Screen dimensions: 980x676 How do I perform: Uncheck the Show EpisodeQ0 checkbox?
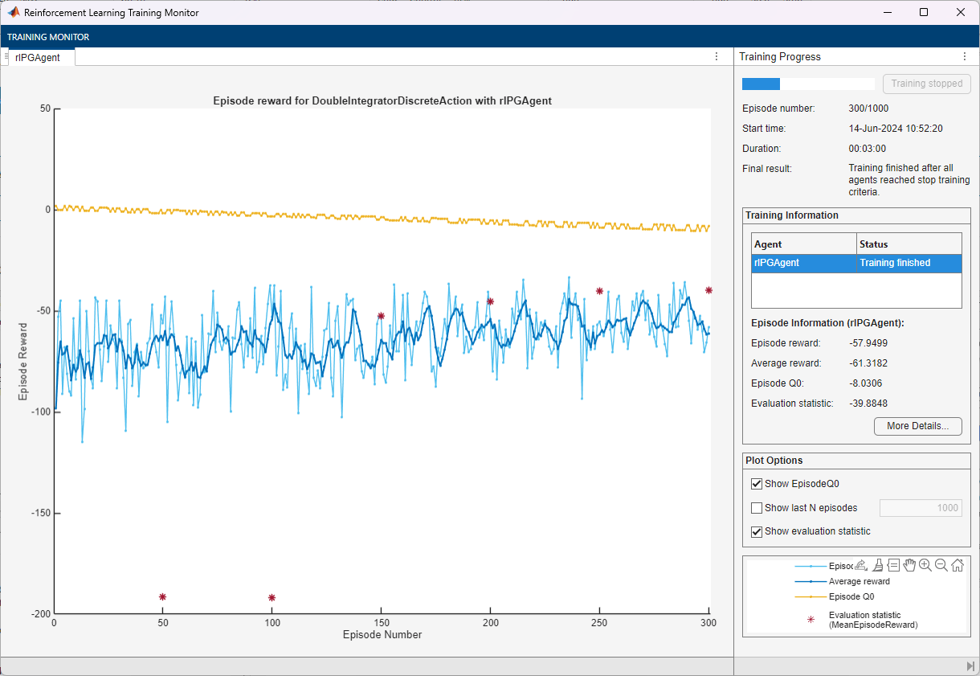[x=756, y=484]
